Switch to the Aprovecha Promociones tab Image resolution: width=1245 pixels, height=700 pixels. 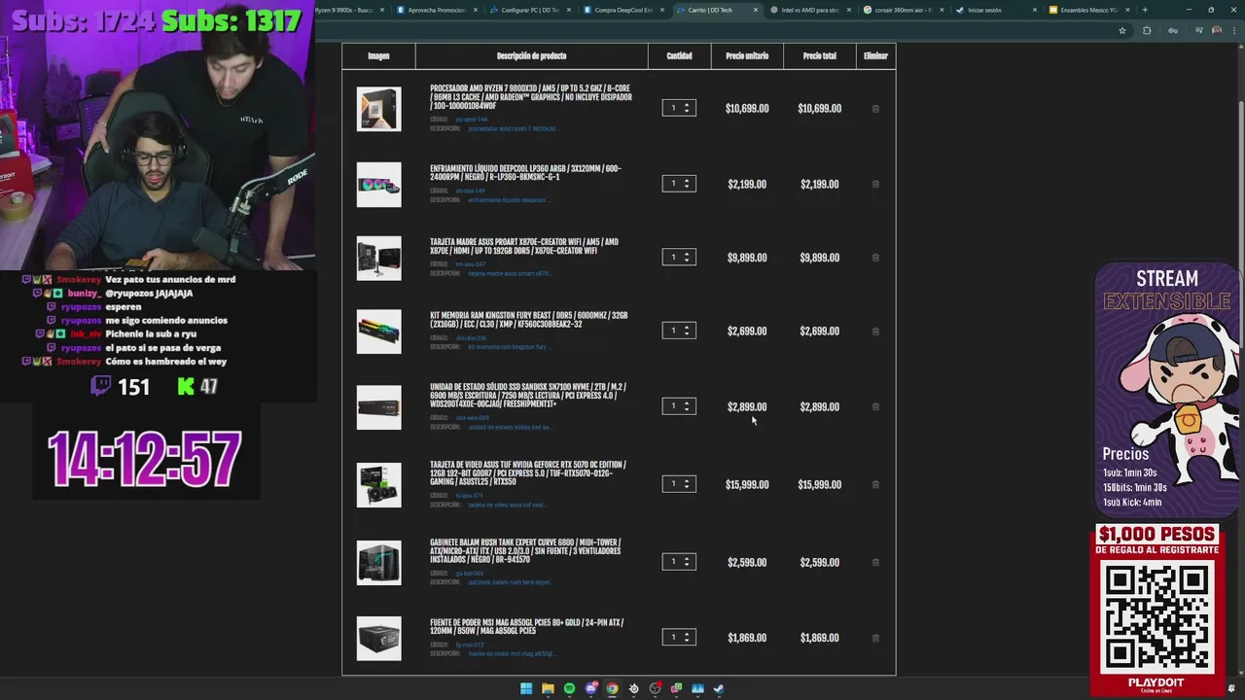[438, 10]
